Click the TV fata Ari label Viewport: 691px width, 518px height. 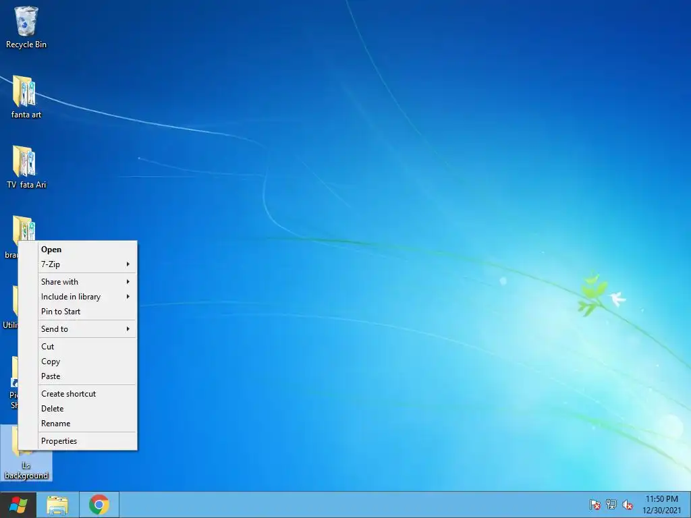pos(26,185)
